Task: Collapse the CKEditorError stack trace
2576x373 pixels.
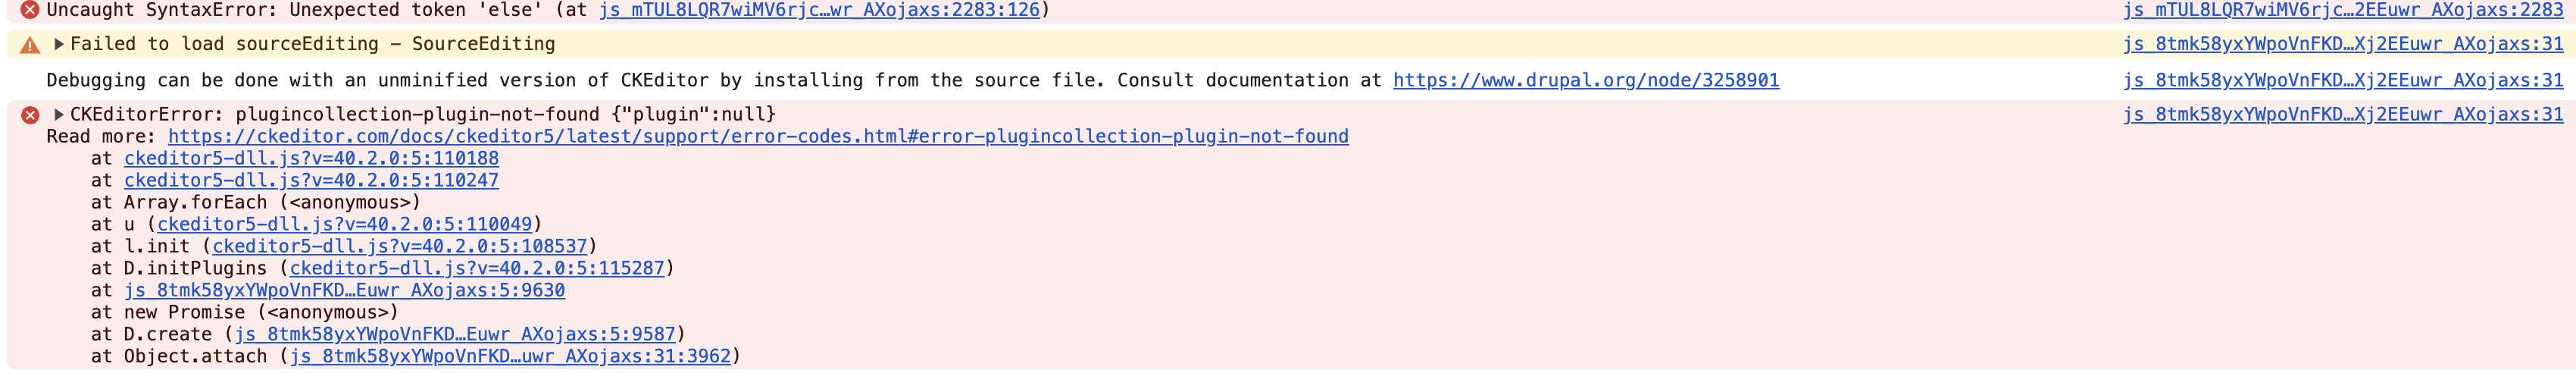Action: (59, 114)
